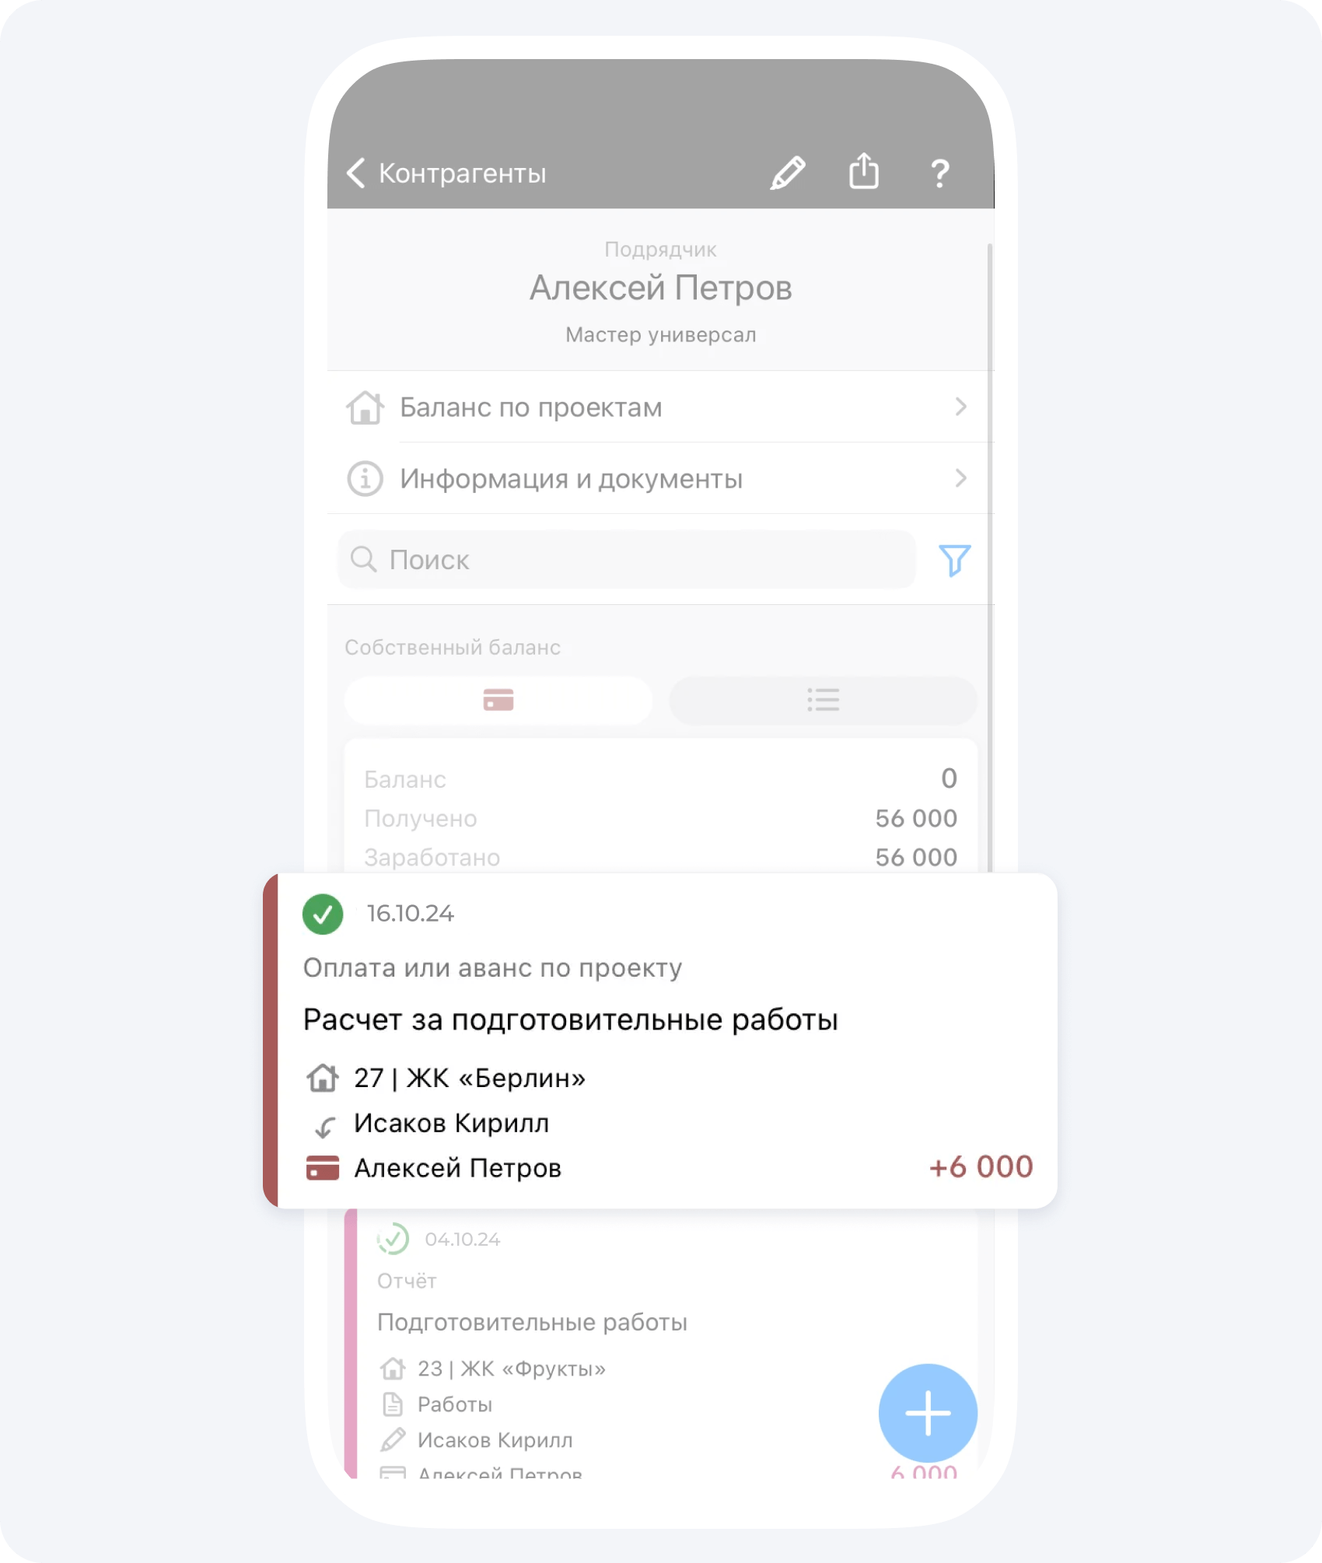Switch to list view tab
This screenshot has height=1563, width=1322.
[x=823, y=700]
